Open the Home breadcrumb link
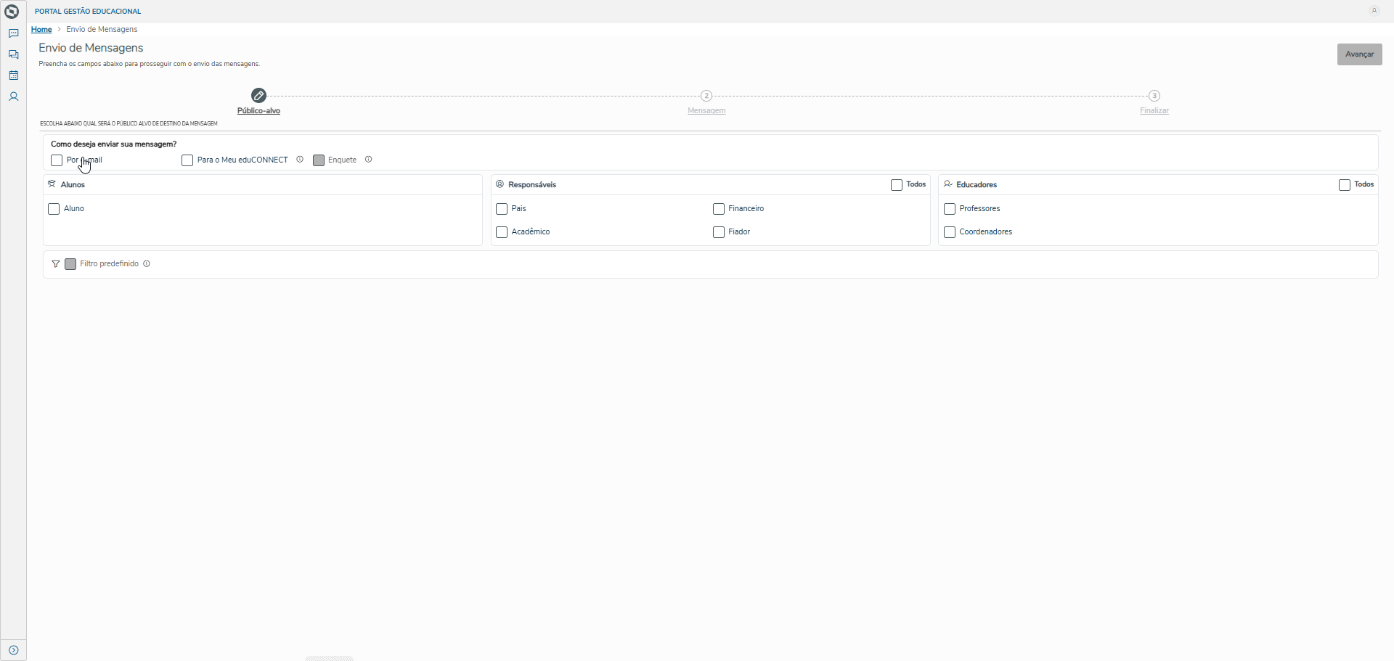 pos(41,30)
